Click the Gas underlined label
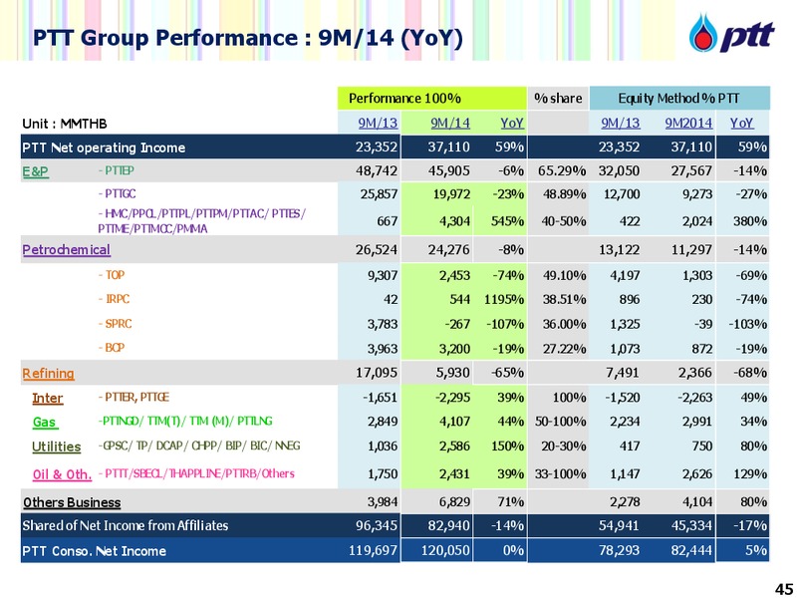 tap(45, 422)
